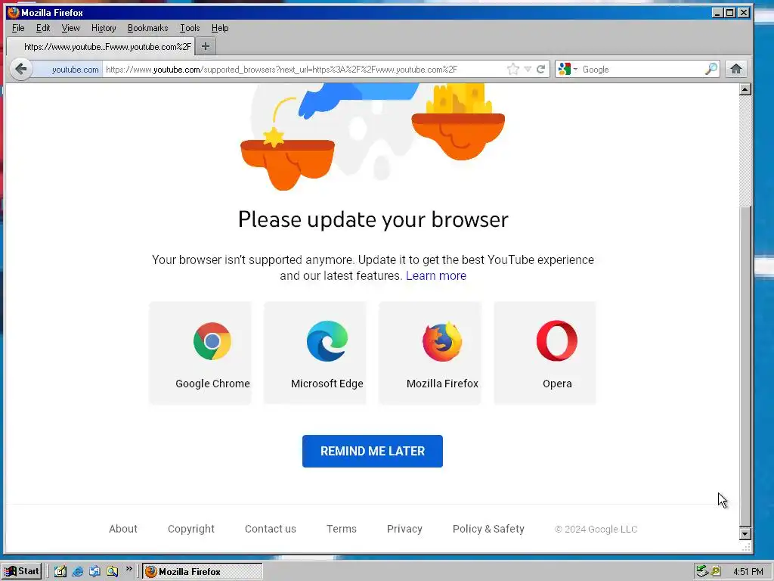This screenshot has height=581, width=774.
Task: Choose the Google Chrome logo
Action: [212, 341]
